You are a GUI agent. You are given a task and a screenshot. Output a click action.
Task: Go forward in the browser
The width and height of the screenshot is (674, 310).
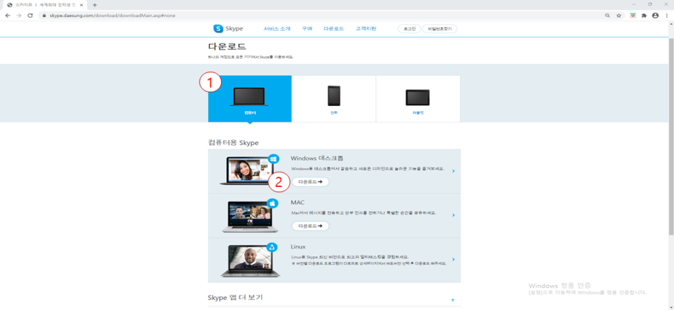[18, 15]
